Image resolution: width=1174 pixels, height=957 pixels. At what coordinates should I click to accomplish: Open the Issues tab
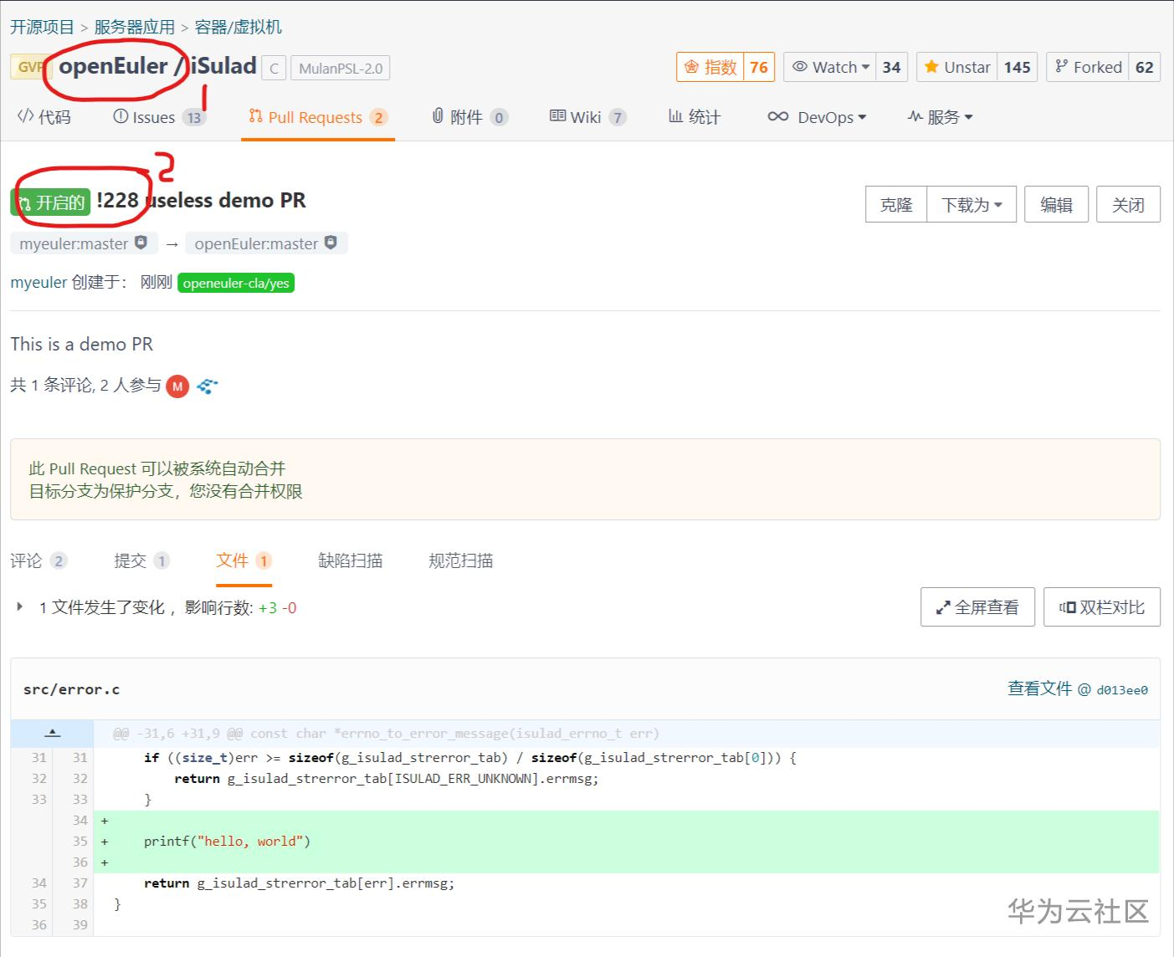158,117
